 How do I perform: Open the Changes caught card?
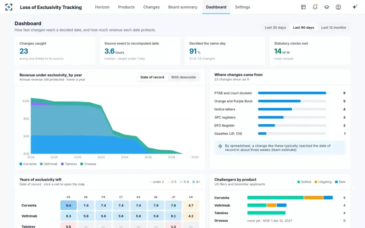55,51
